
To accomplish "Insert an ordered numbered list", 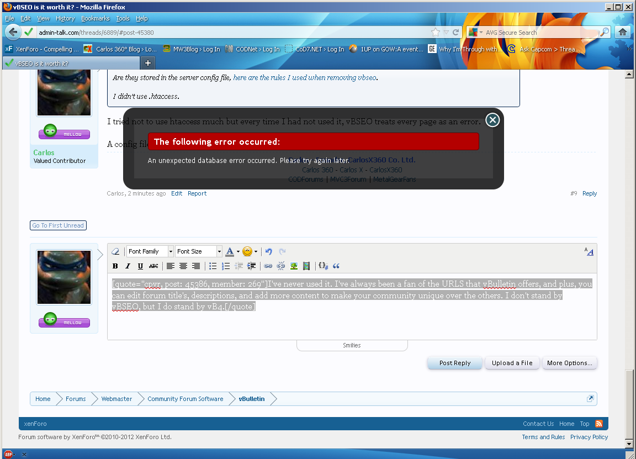I will [226, 266].
